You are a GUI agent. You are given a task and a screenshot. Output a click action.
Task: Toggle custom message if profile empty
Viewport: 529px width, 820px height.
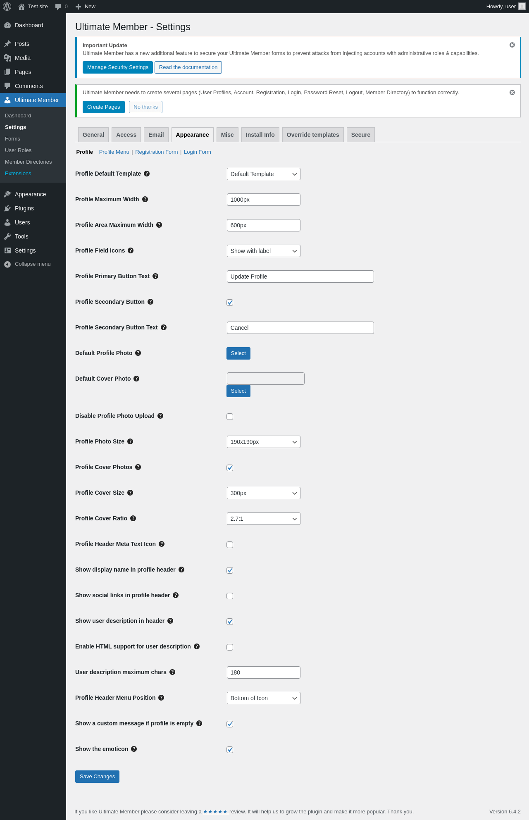230,724
